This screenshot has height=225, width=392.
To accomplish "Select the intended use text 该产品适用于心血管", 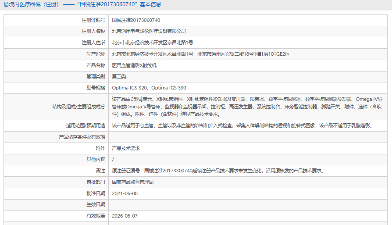I will [243, 125].
